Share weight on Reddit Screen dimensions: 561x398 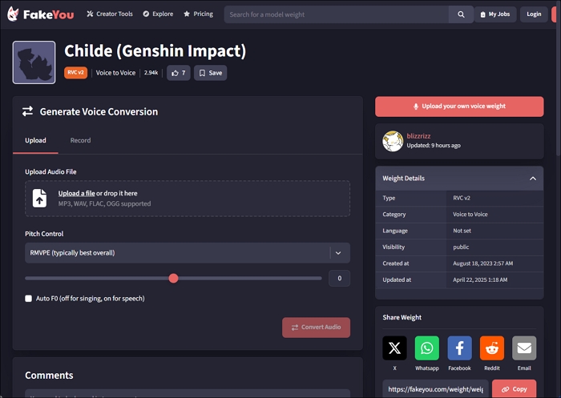(492, 348)
